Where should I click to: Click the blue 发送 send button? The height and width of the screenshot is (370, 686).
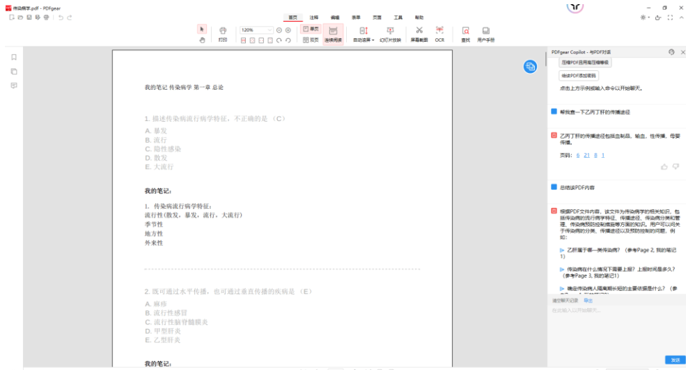pos(675,360)
